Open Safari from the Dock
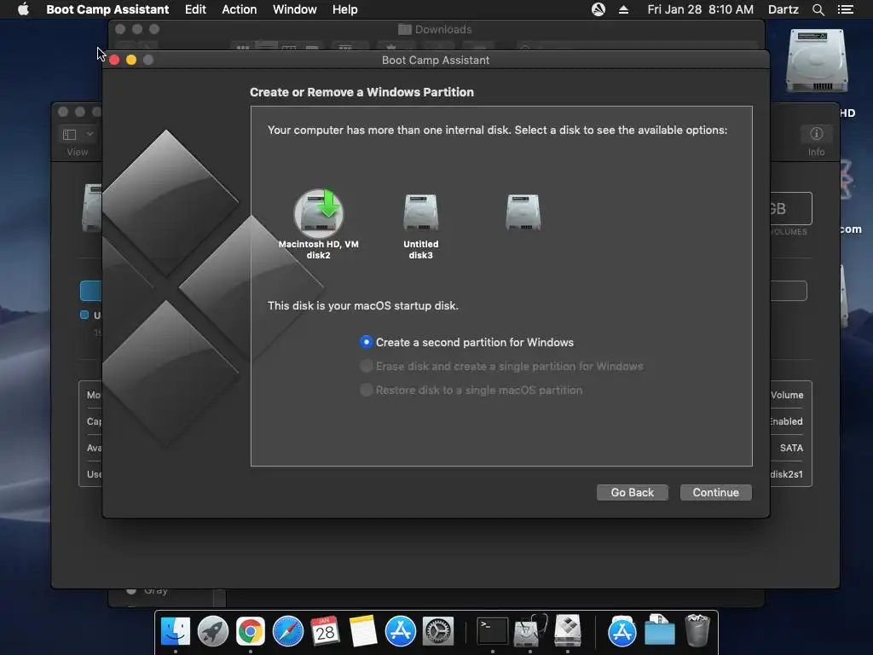The height and width of the screenshot is (655, 873). (288, 631)
